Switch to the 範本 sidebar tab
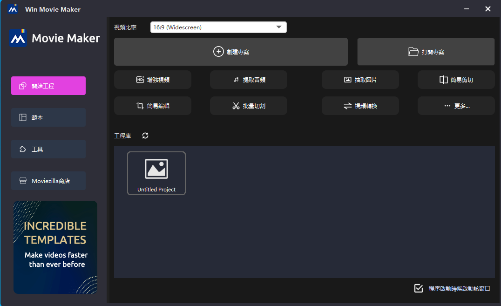This screenshot has height=306, width=501. [x=48, y=117]
